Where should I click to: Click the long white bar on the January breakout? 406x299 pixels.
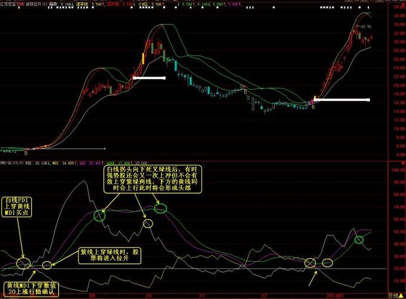(x=342, y=100)
